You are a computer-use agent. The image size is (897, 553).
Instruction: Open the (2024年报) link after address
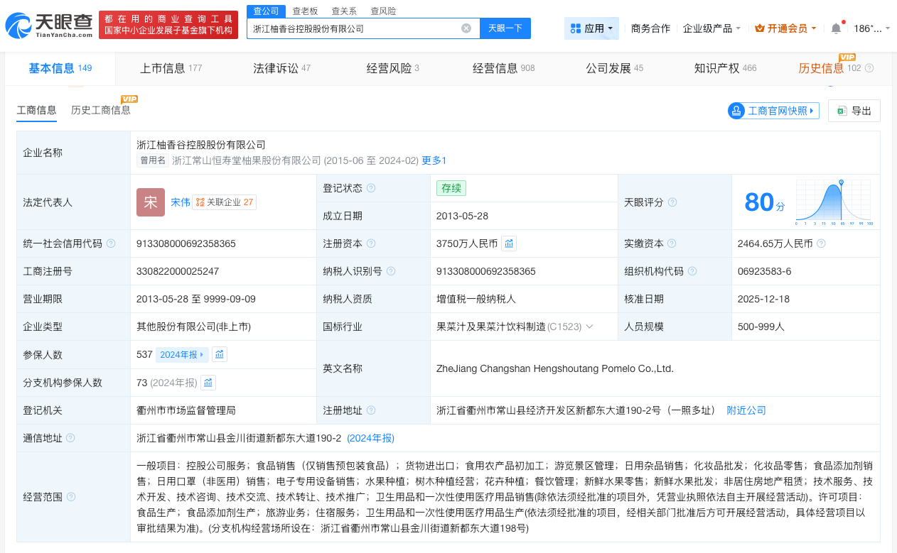[370, 438]
